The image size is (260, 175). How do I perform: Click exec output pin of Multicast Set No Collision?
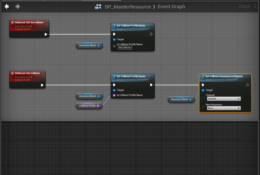click(x=46, y=34)
